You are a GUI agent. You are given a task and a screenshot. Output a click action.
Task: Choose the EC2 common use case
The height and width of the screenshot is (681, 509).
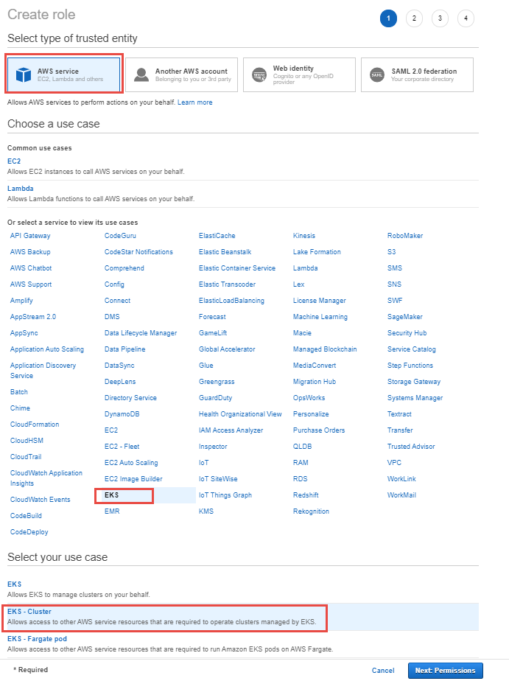coord(14,161)
